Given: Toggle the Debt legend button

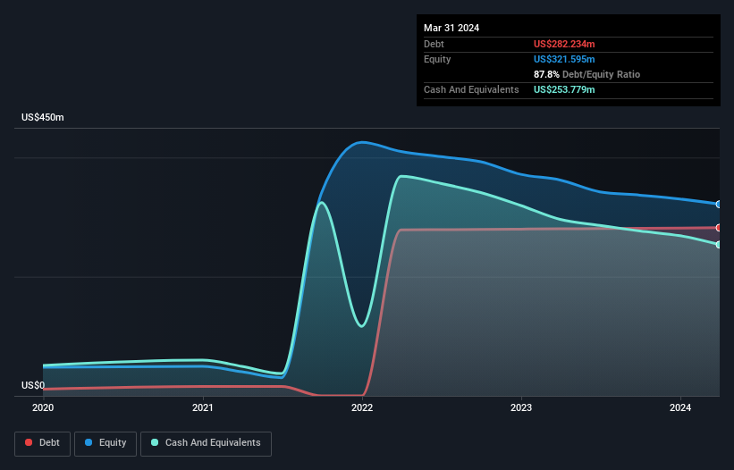Looking at the screenshot, I should (x=42, y=443).
